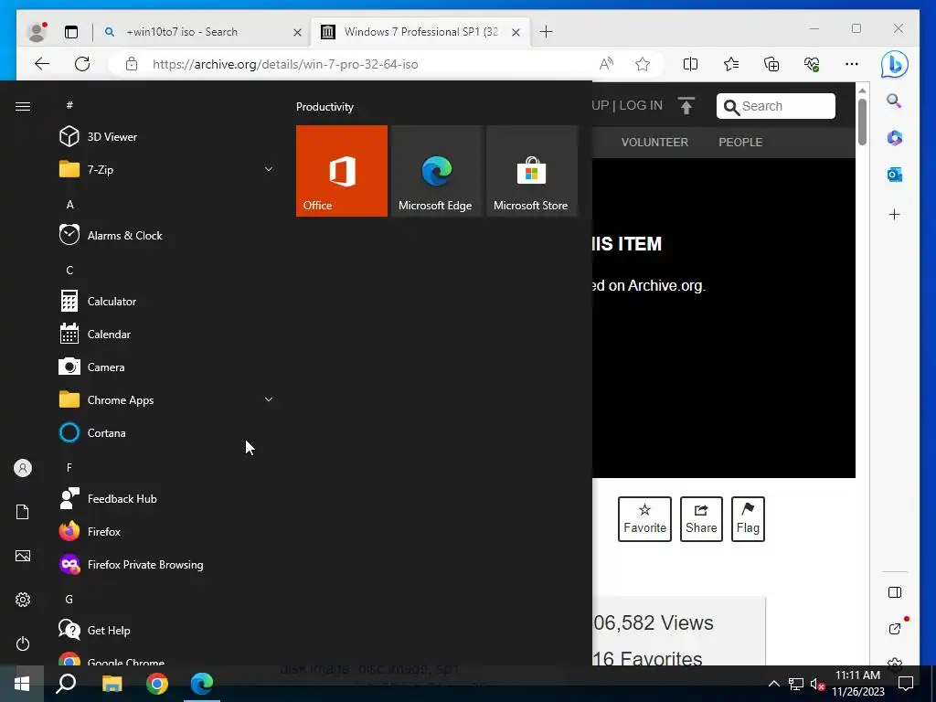936x702 pixels.
Task: Open the user account icon in Start
Action: click(23, 468)
